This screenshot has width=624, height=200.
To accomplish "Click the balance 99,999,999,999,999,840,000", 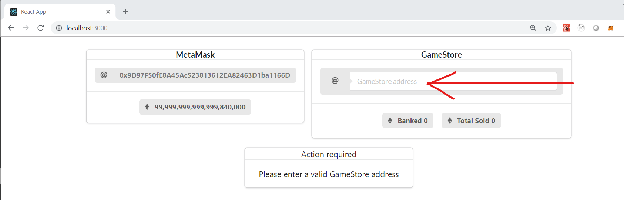I will click(x=200, y=107).
